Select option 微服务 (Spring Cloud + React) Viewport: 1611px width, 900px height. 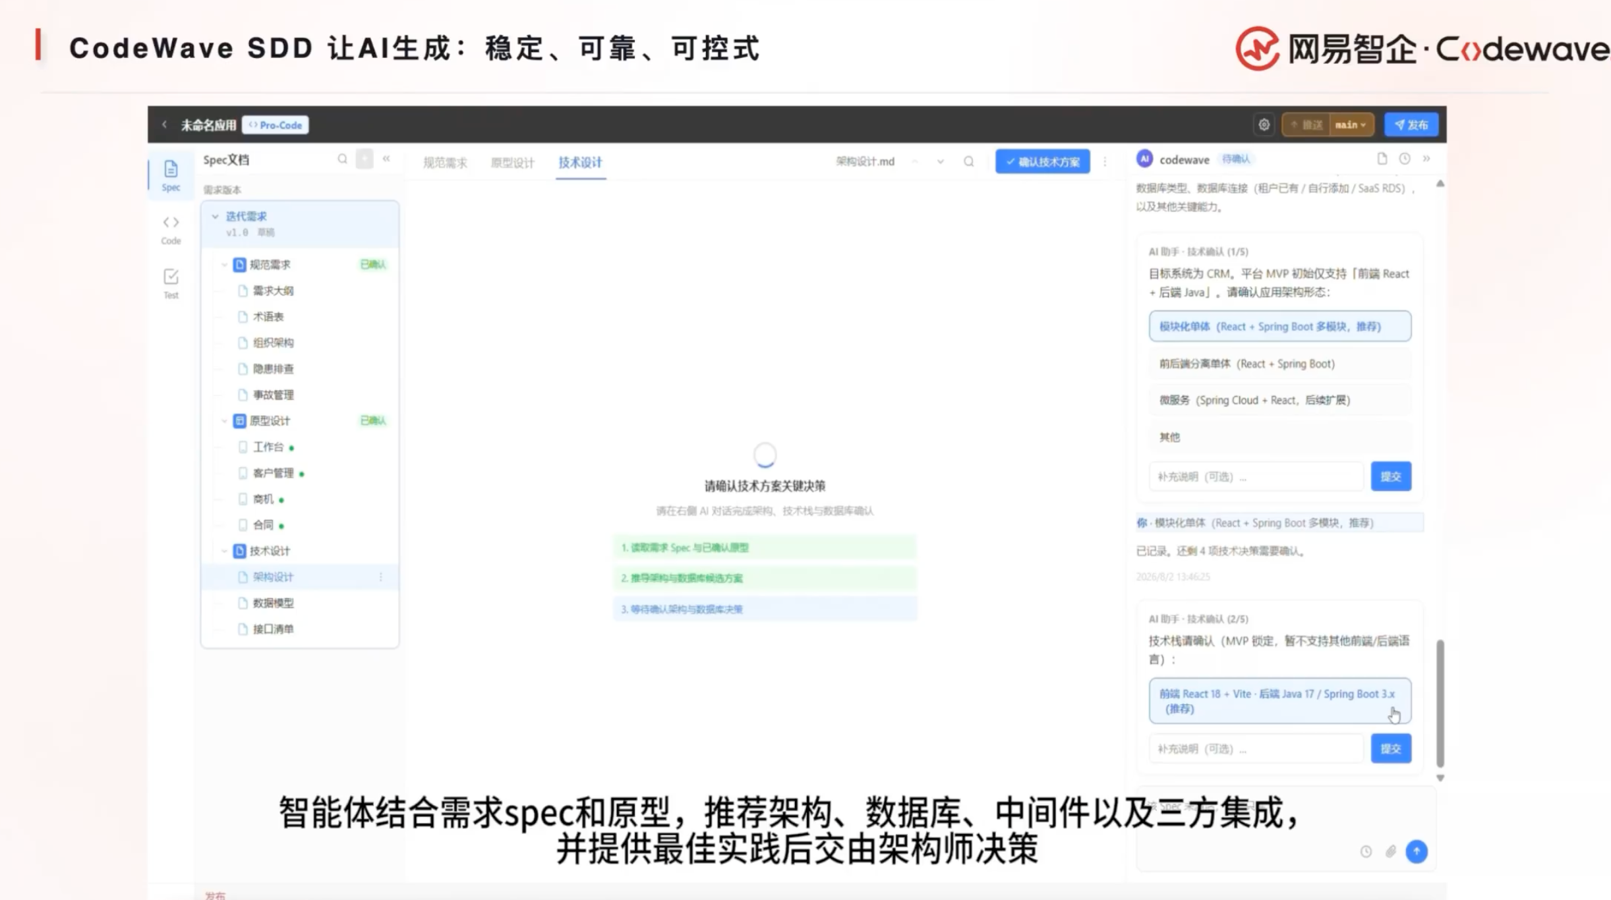pos(1279,400)
